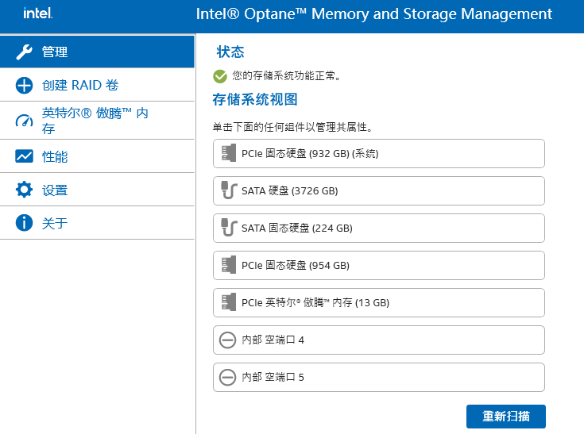Image resolution: width=584 pixels, height=434 pixels.
Task: Click the gauge icon for 英特尔 傲腾 内存
Action: pyautogui.click(x=24, y=121)
